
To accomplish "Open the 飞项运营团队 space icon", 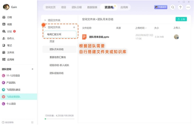I will [4, 97].
